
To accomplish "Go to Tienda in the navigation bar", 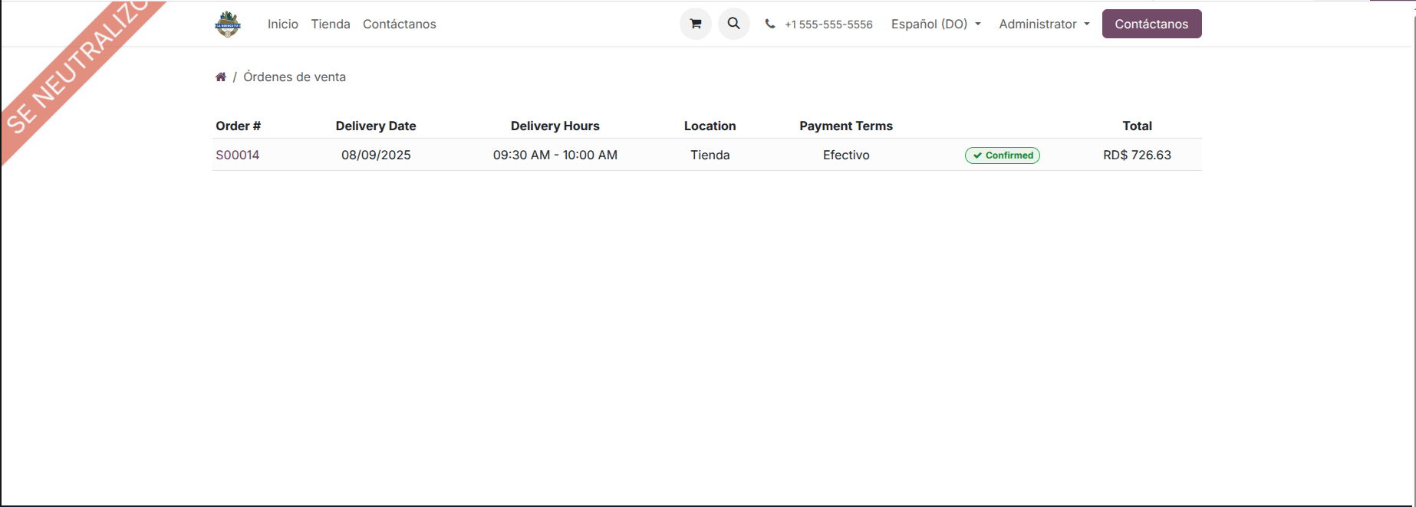I will pos(331,25).
